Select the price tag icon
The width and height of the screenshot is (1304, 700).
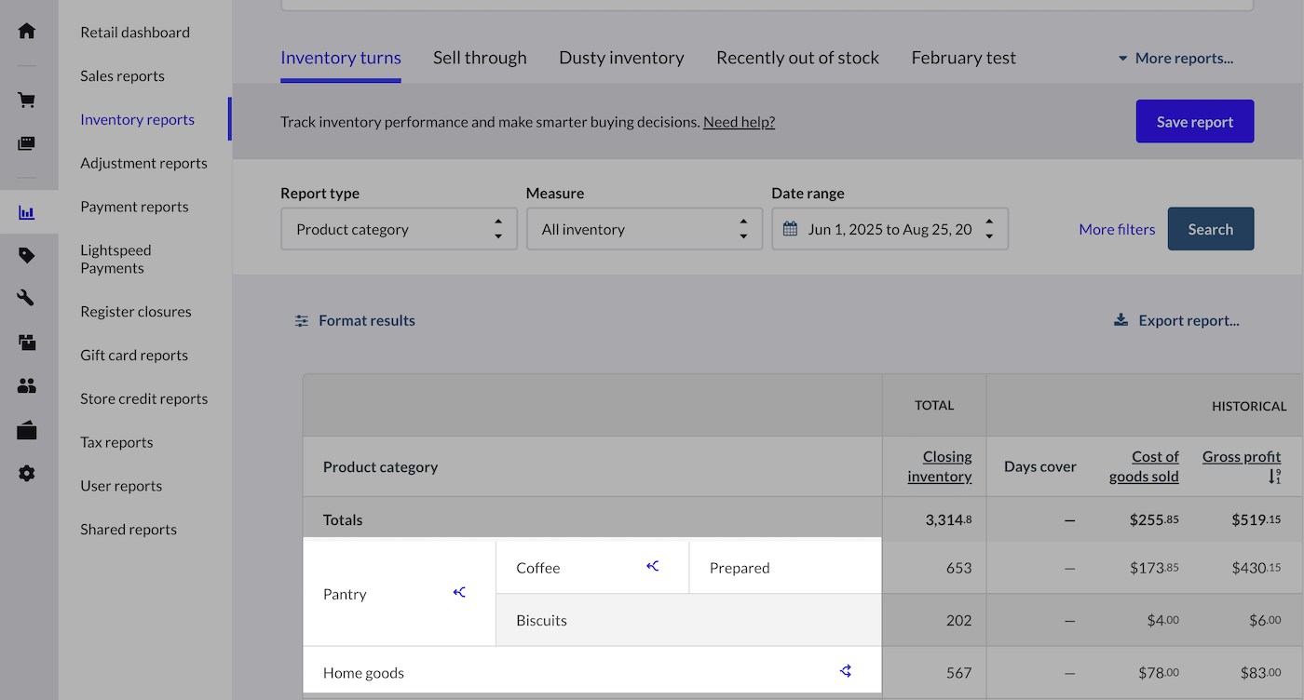click(28, 254)
